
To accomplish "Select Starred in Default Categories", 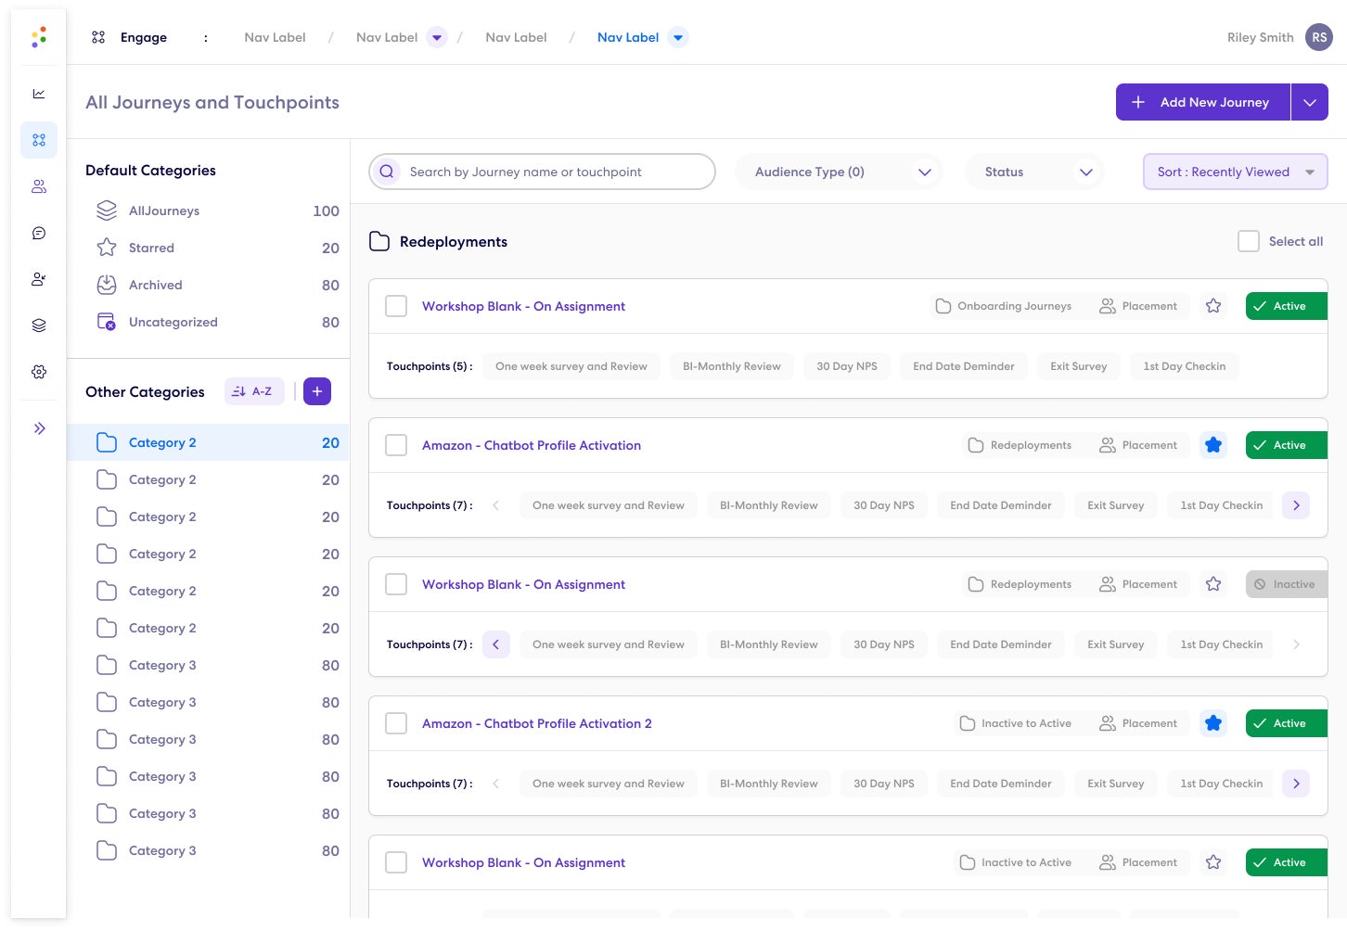I will point(151,248).
